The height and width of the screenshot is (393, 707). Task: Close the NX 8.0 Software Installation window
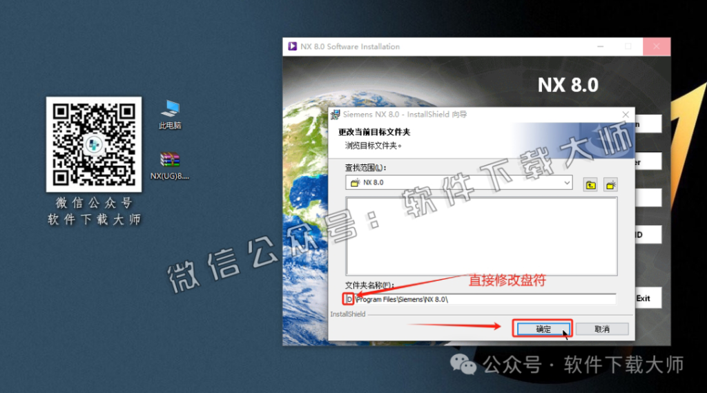[x=656, y=46]
